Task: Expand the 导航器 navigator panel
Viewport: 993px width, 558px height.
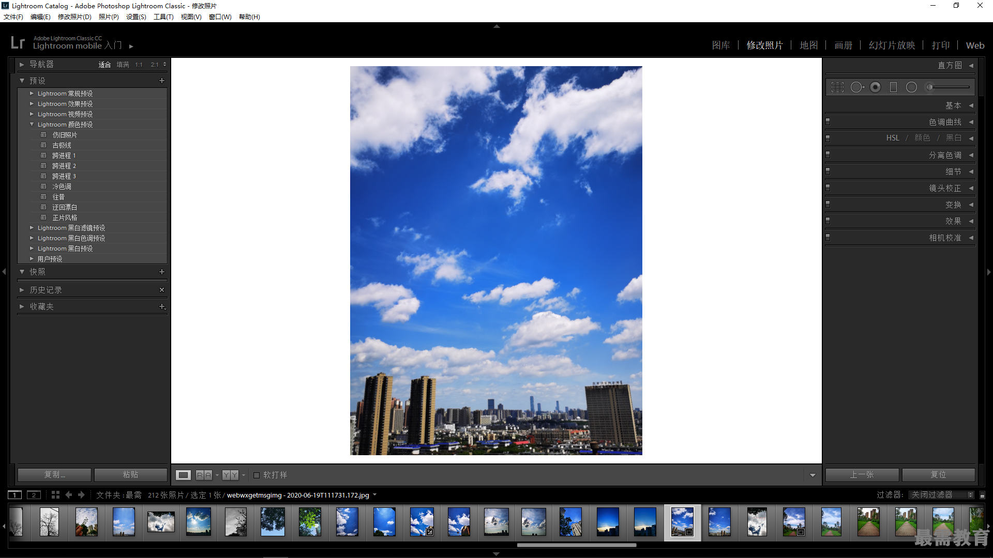Action: point(22,65)
